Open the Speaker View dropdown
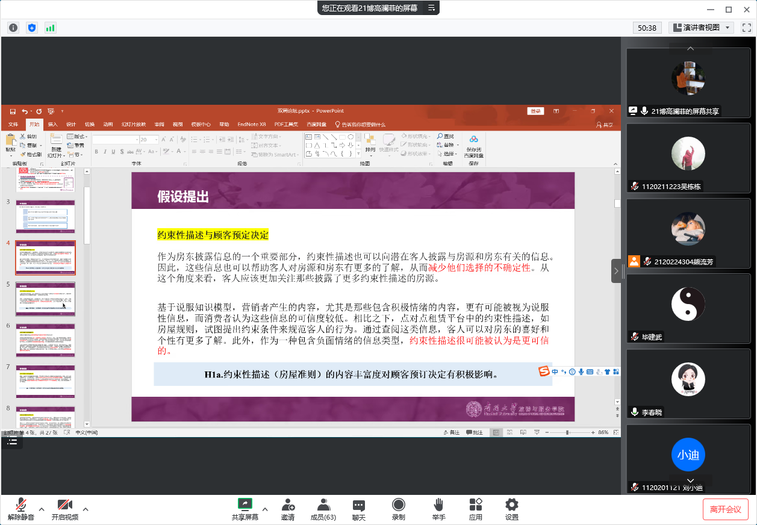Image resolution: width=757 pixels, height=525 pixels. [700, 28]
